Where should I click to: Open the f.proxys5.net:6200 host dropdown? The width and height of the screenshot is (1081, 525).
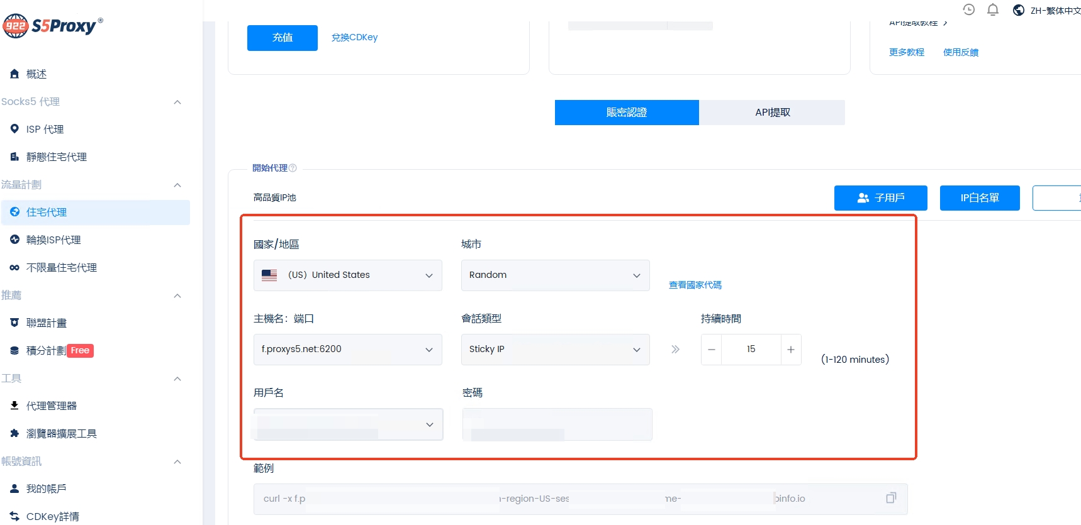point(347,350)
